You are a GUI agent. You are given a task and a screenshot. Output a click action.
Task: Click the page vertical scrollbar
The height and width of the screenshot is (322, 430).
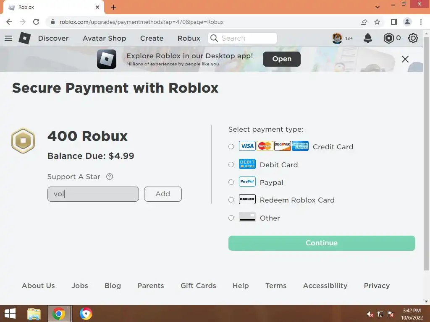[x=426, y=153]
